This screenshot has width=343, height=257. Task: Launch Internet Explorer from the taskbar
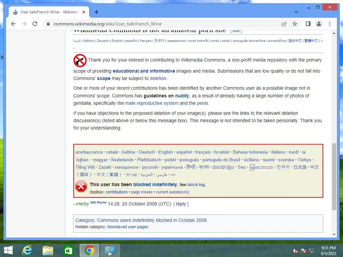click(x=27, y=250)
